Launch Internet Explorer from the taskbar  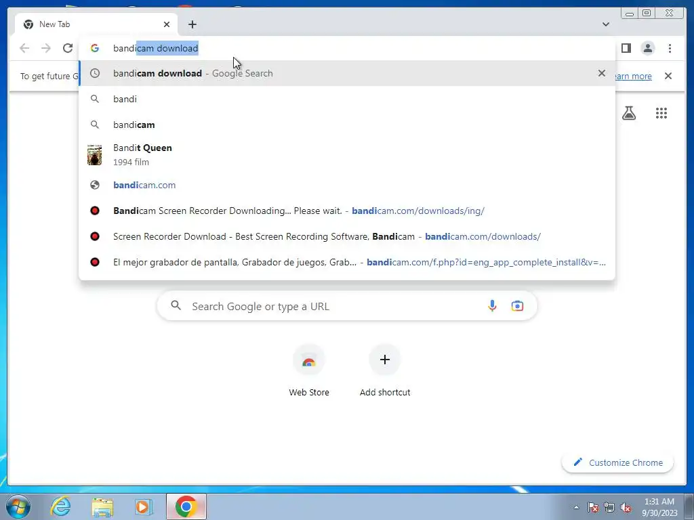[60, 506]
